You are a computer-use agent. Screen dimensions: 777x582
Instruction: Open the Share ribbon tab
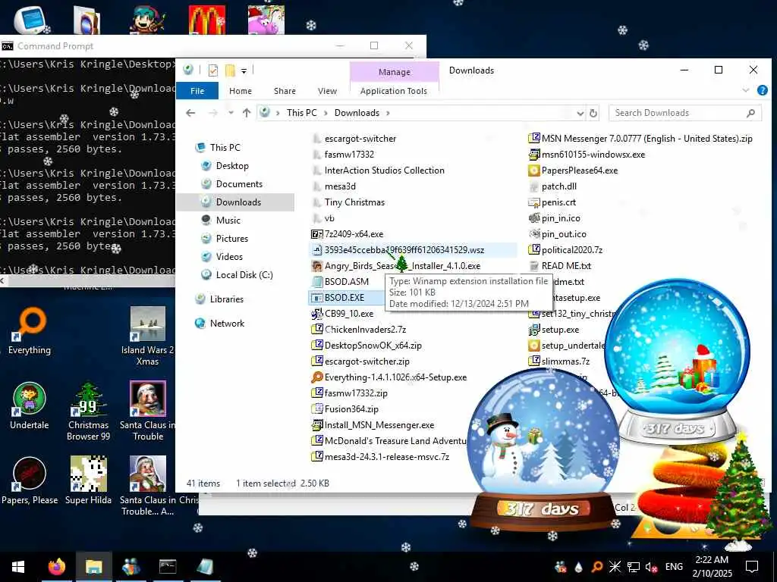tap(285, 91)
